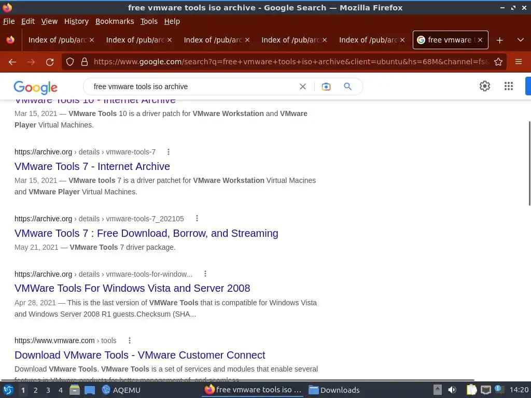The width and height of the screenshot is (531, 398).
Task: Click the vertical page scrollbar thumb
Action: 529,163
